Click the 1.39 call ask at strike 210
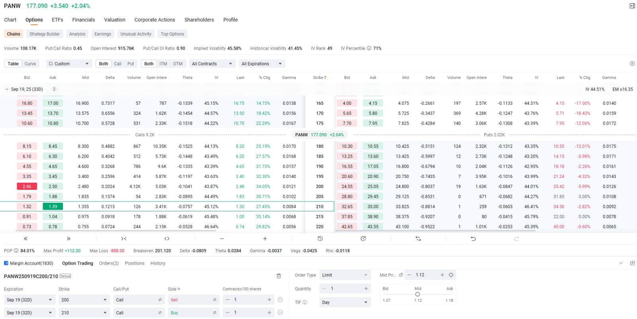This screenshot has height=319, width=637. pos(53,207)
